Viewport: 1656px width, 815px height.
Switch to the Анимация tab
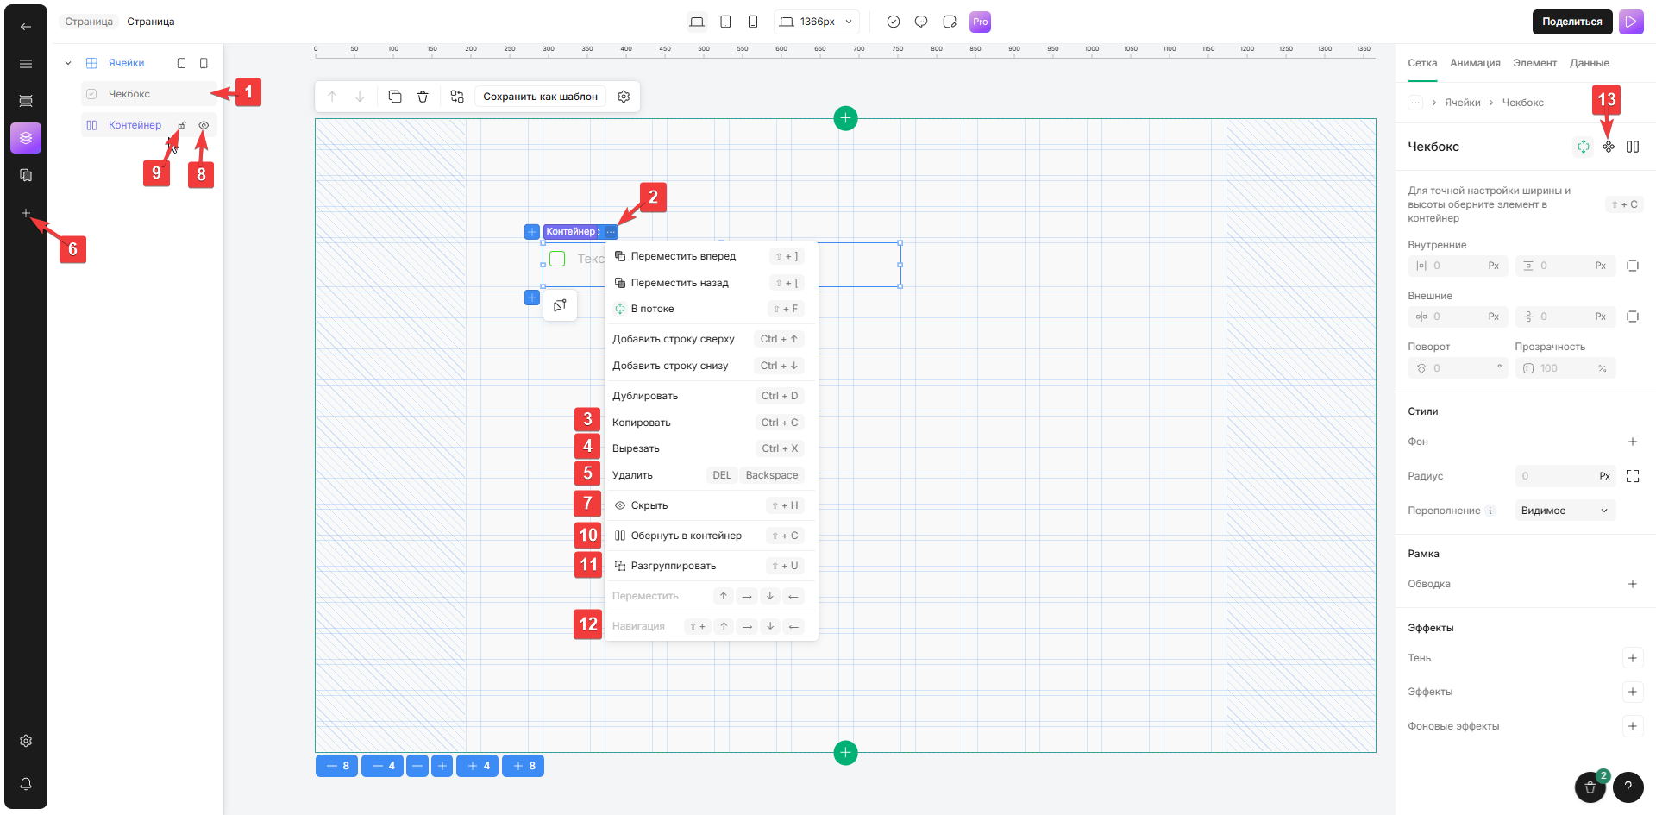click(x=1475, y=63)
